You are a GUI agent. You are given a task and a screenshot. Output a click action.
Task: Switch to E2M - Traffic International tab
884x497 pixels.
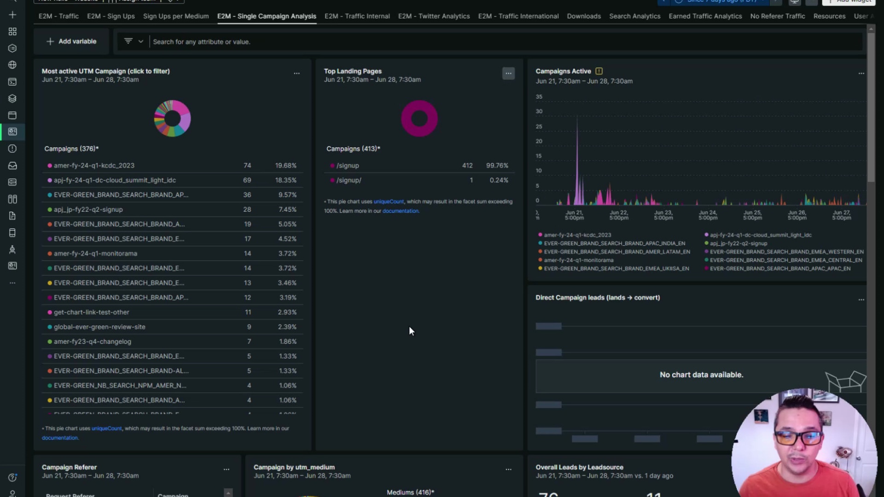[518, 16]
